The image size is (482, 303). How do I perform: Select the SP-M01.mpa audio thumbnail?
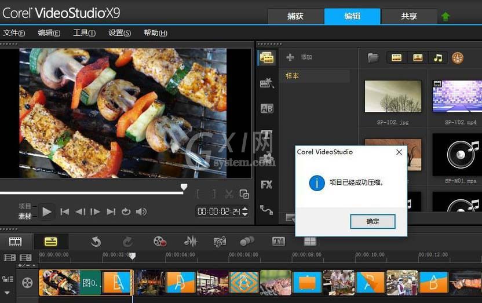pos(457,155)
